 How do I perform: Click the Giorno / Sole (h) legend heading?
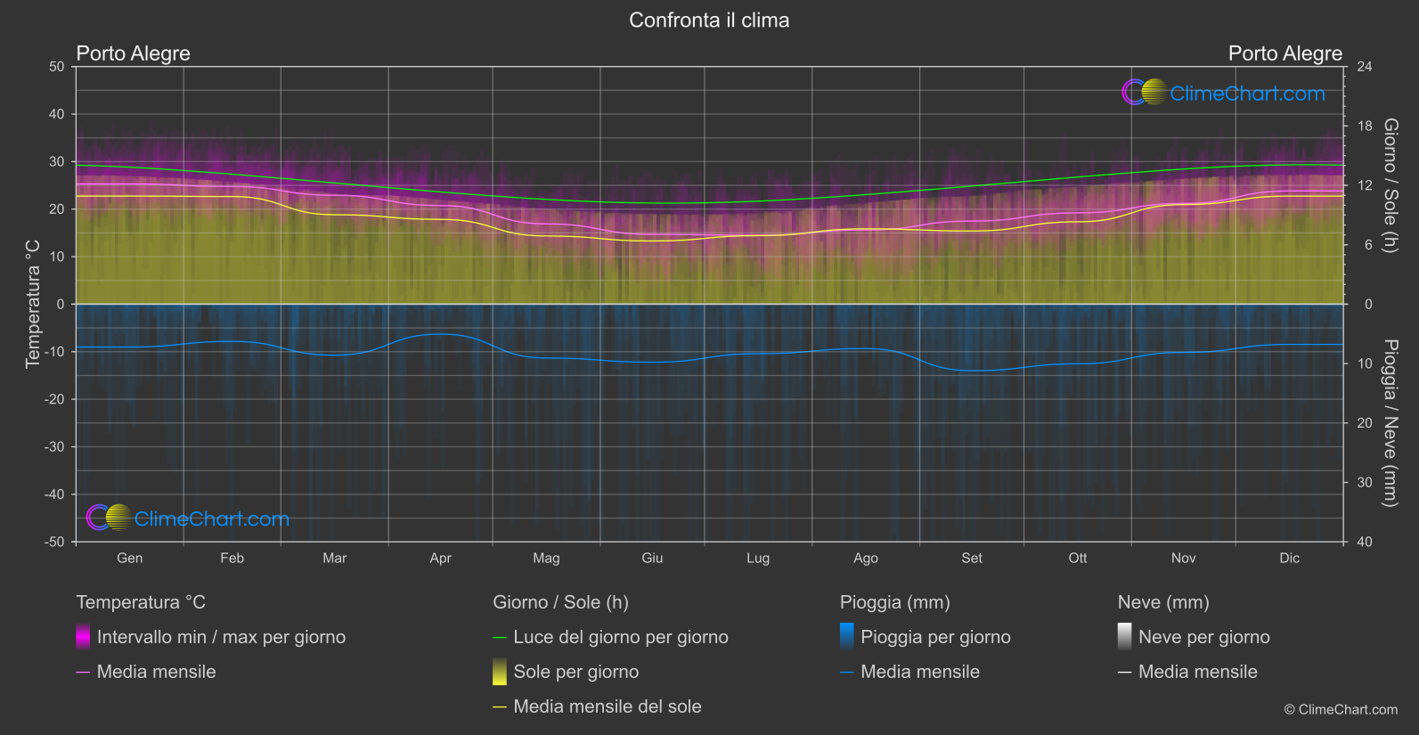(561, 602)
